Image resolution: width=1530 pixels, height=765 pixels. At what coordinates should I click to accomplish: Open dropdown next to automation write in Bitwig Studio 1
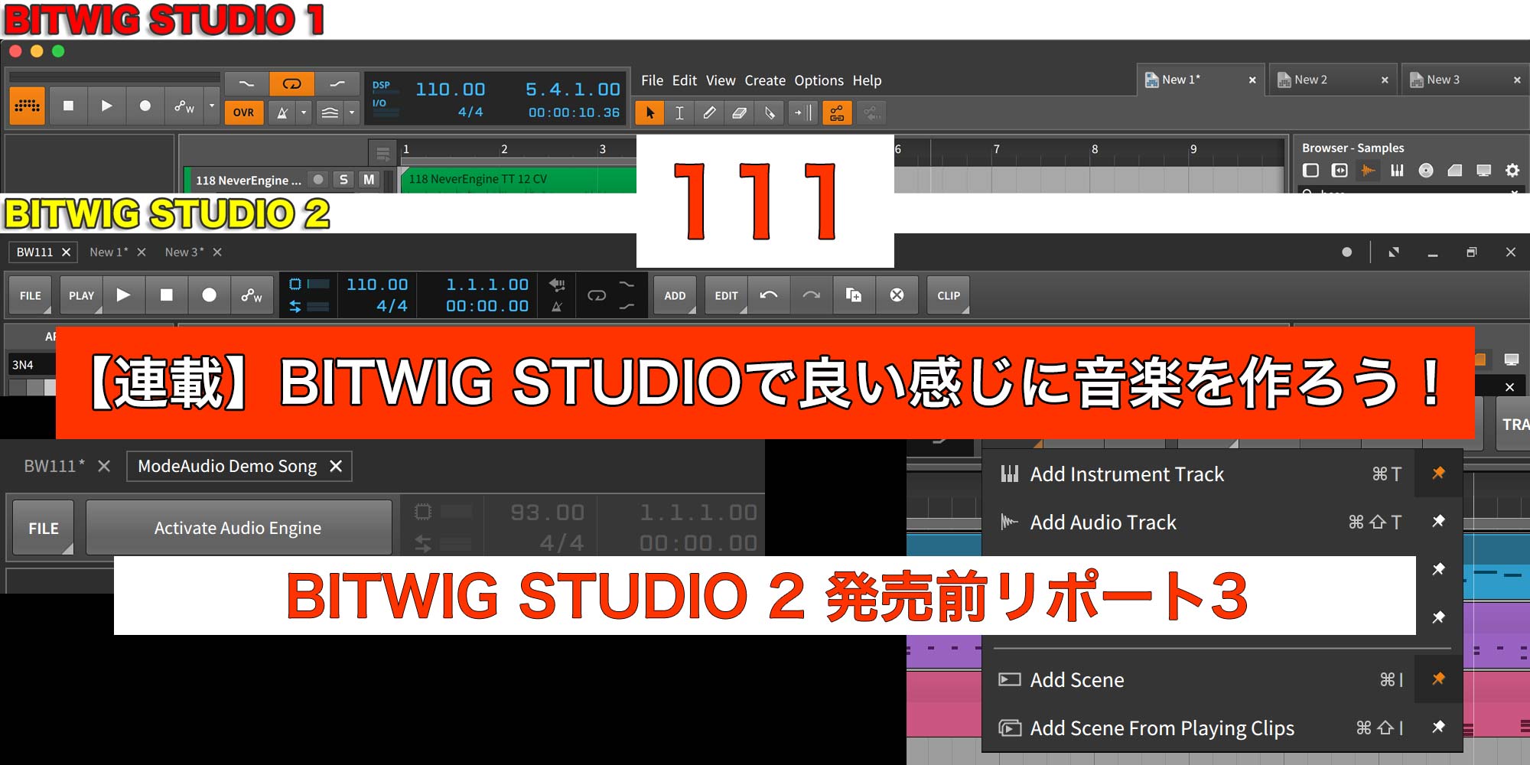point(212,106)
